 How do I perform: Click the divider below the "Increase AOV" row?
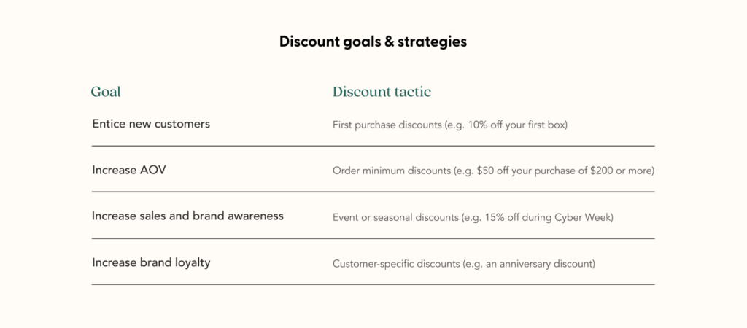pos(373,192)
